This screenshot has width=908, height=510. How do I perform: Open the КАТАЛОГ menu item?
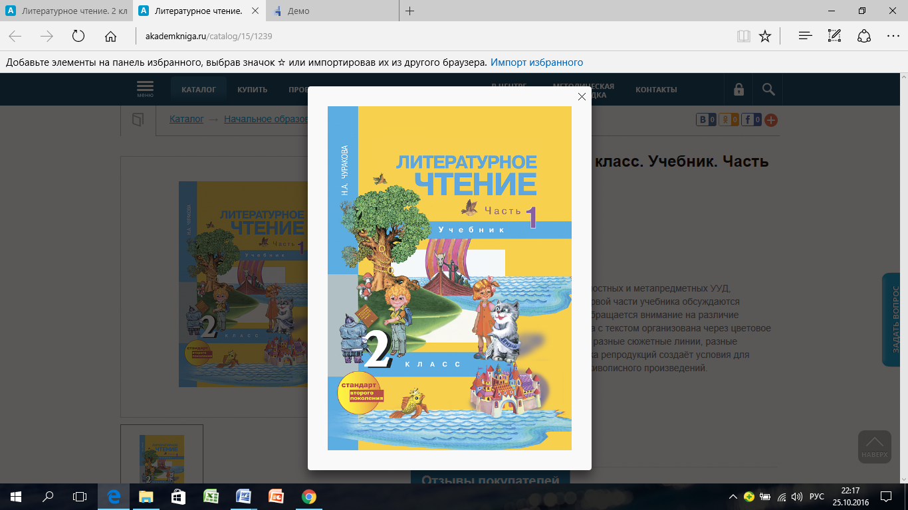click(x=199, y=90)
